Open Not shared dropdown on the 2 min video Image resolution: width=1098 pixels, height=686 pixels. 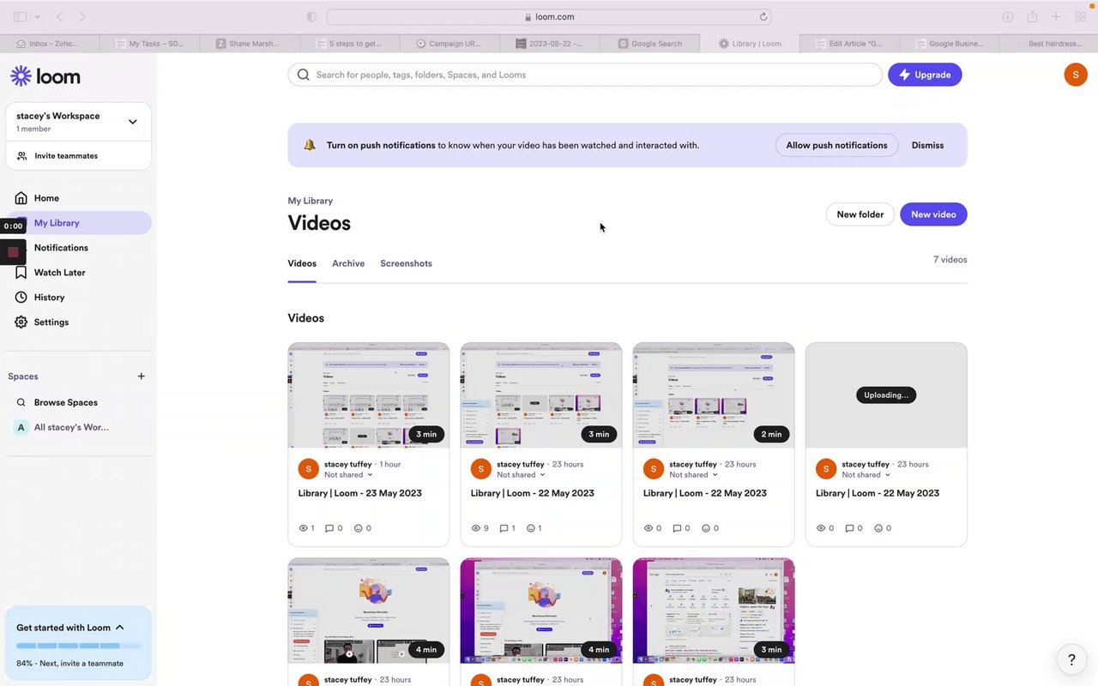click(x=693, y=475)
